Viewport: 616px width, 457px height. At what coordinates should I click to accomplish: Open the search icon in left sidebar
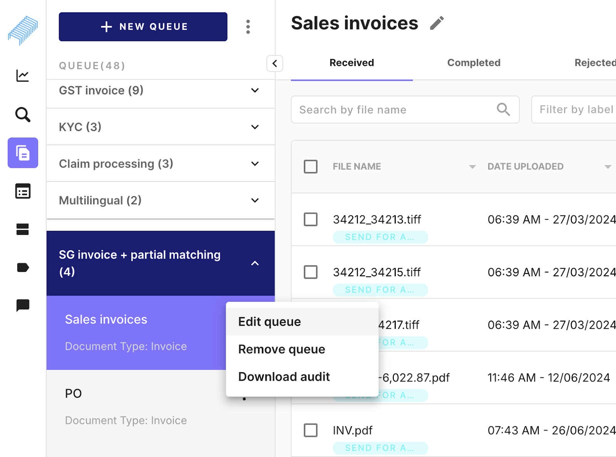pyautogui.click(x=23, y=114)
